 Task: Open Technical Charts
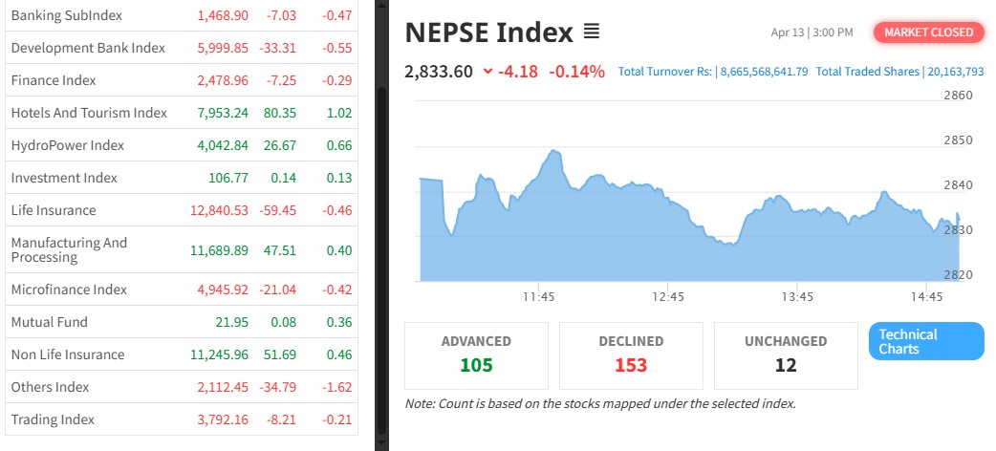[925, 341]
